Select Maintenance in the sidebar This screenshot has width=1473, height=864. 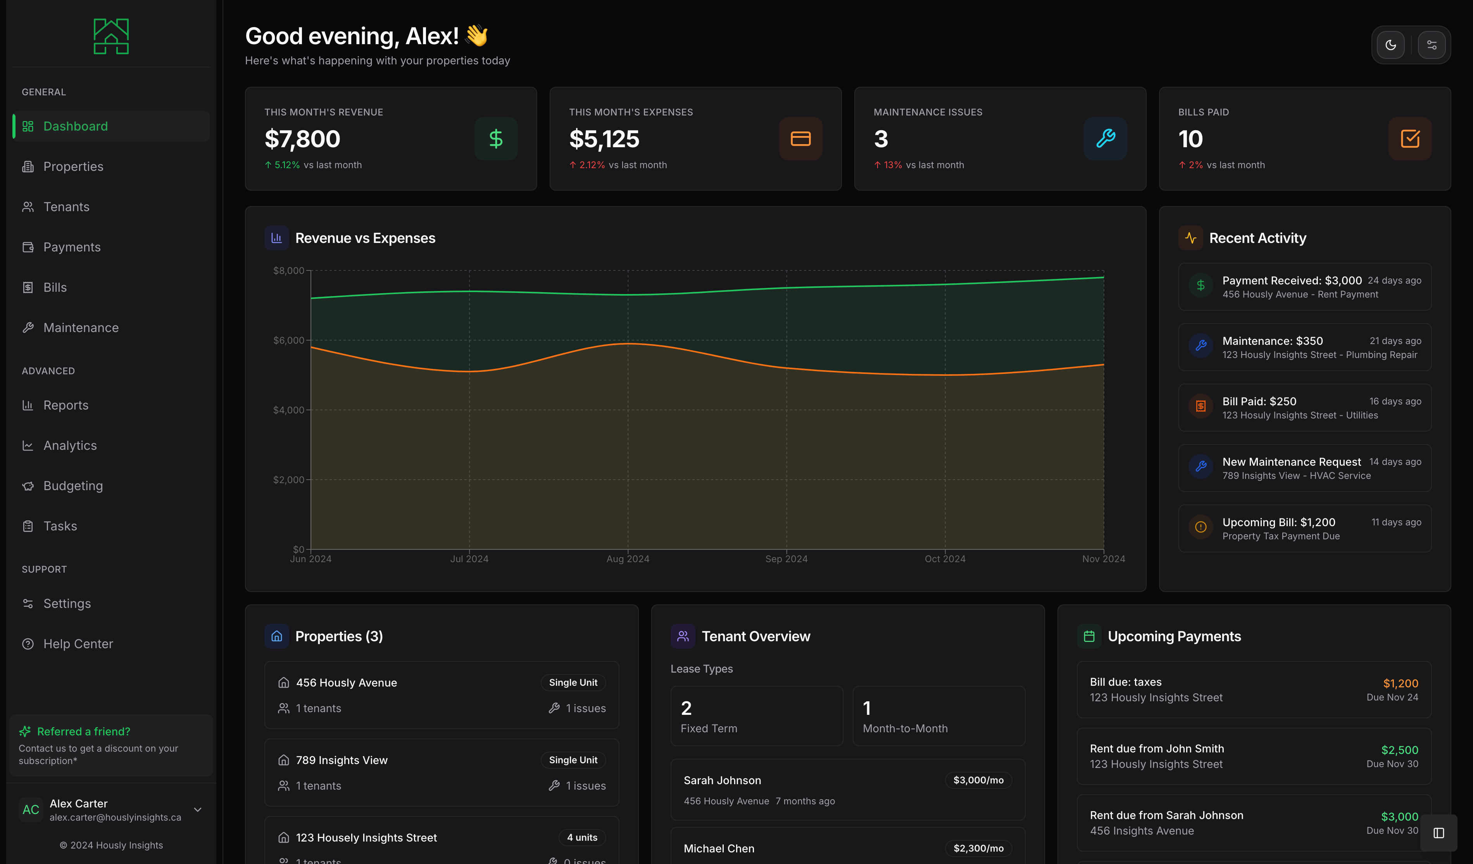[111, 328]
